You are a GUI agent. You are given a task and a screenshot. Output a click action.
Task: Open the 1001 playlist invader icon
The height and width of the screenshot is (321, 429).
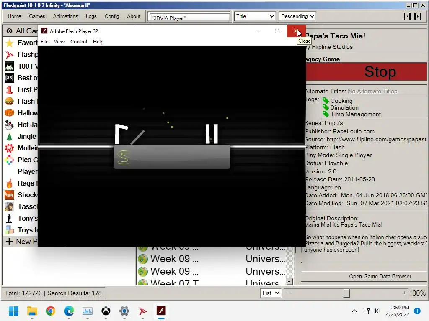click(x=9, y=66)
